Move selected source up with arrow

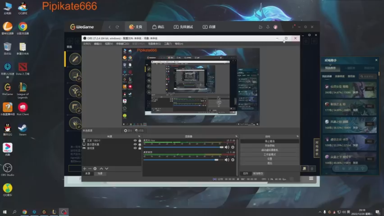[x=101, y=168]
